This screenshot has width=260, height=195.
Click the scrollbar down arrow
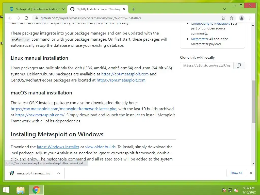(x=253, y=164)
